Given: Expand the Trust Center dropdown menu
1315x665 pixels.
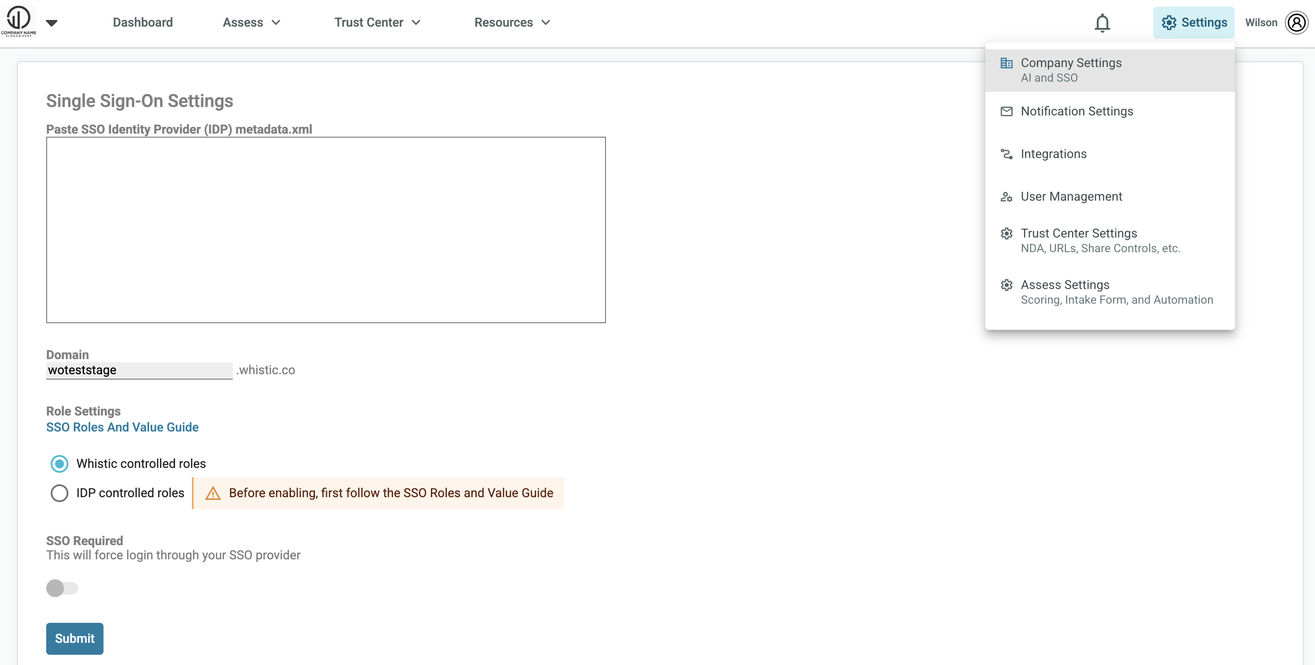Looking at the screenshot, I should 377,23.
